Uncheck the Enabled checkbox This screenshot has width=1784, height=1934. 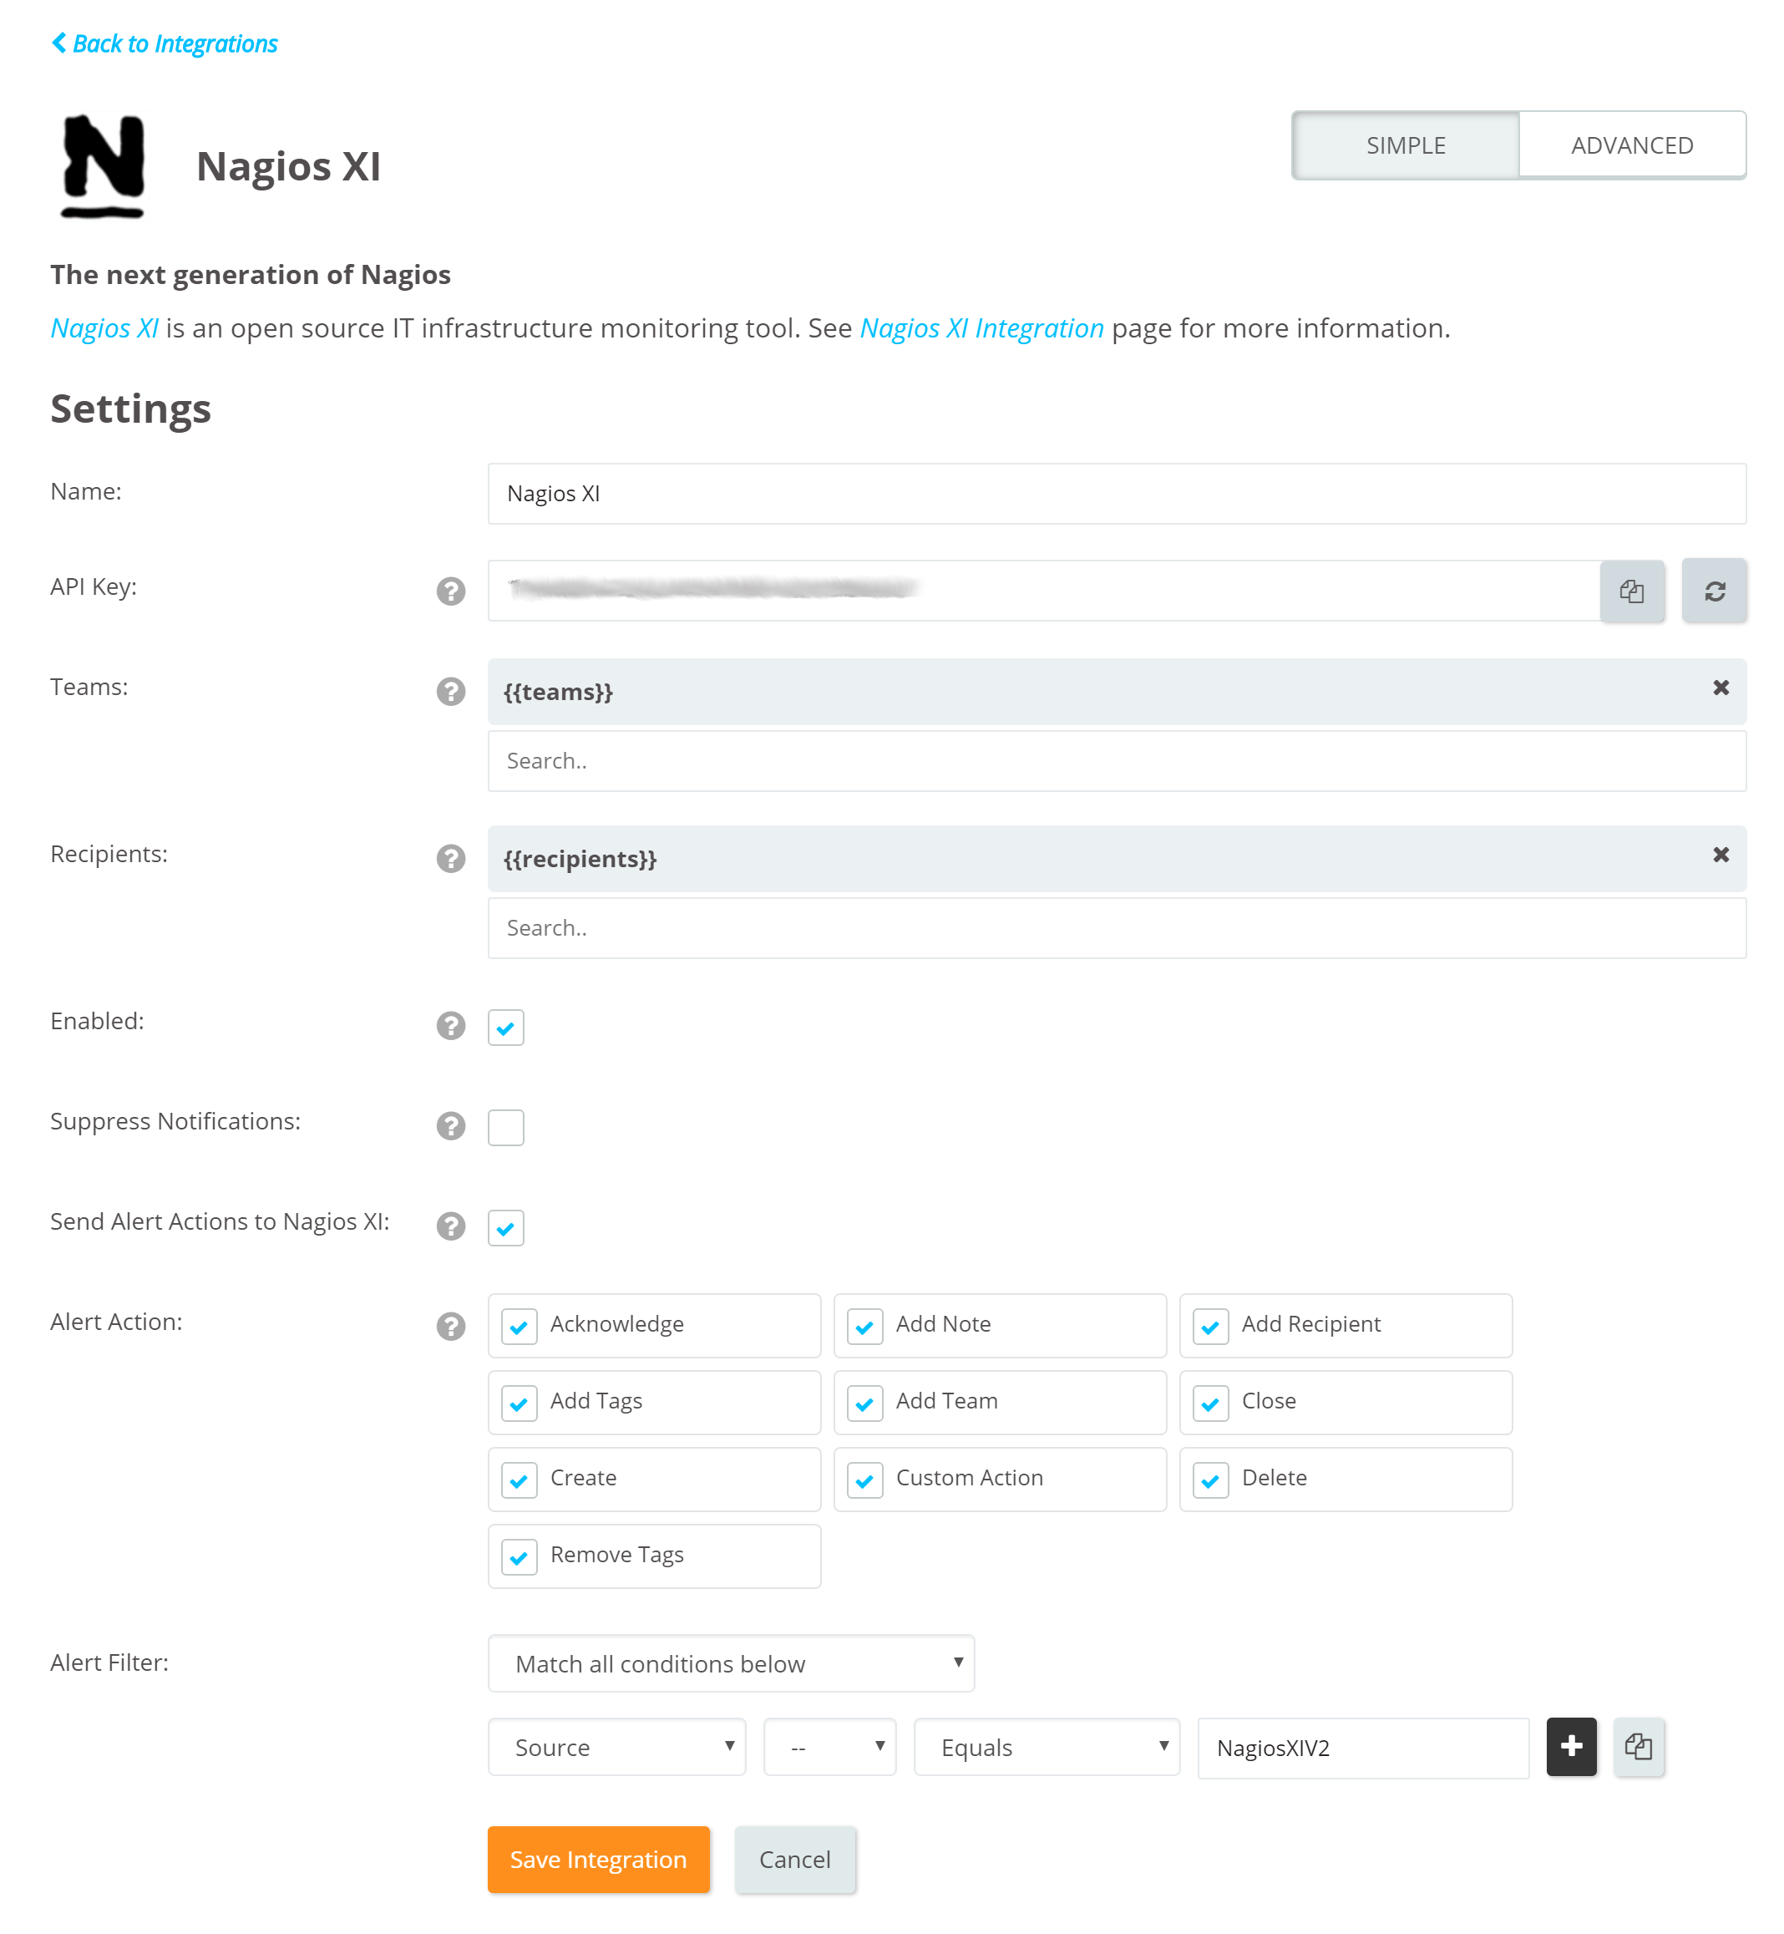pos(505,1027)
